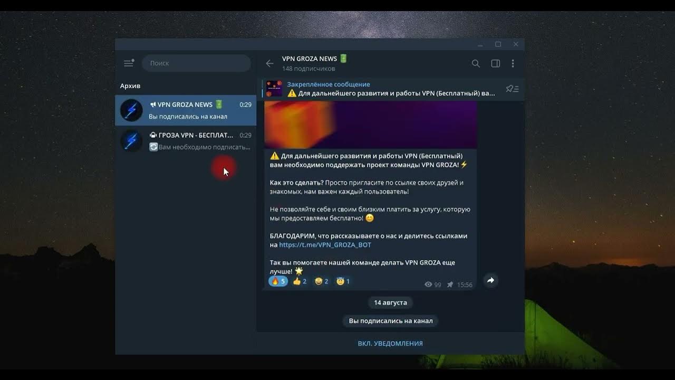Click ВКЛ. УВЕДОМЛЕНИЯ to unmute

390,344
